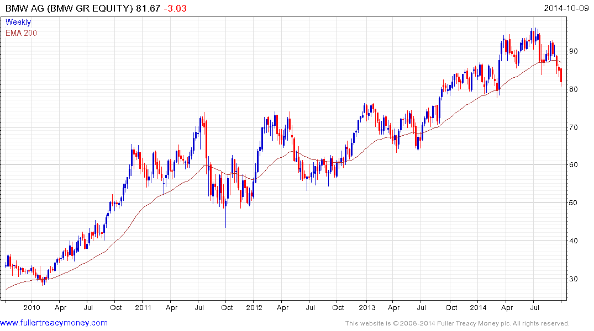This screenshot has height=331, width=594.
Task: Click the 2013 year label on time axis
Action: (x=367, y=307)
